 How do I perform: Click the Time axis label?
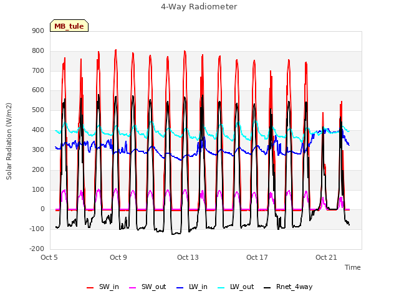pos(353,267)
